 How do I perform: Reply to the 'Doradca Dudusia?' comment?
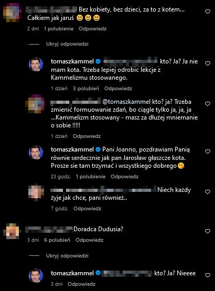click(89, 240)
